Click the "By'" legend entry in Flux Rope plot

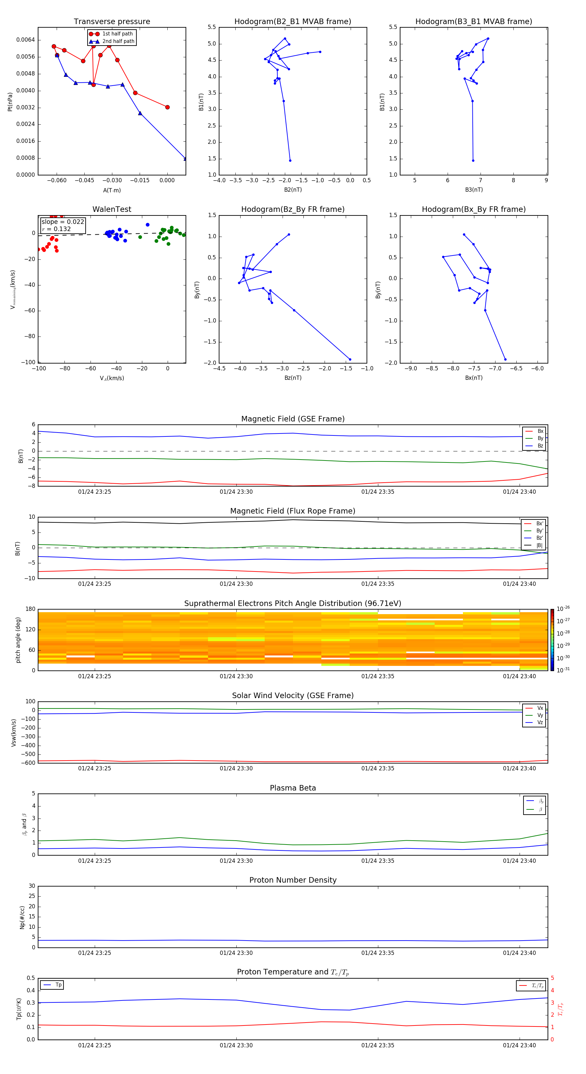point(534,531)
